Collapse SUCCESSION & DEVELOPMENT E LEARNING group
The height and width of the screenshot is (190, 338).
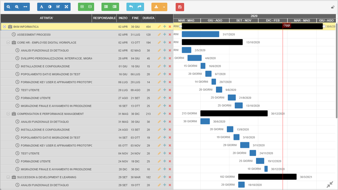(x=8, y=177)
